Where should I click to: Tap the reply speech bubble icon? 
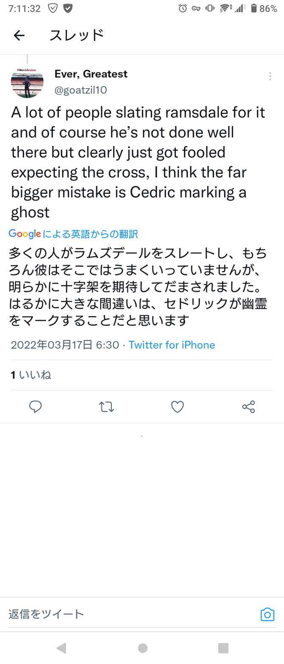point(36,407)
